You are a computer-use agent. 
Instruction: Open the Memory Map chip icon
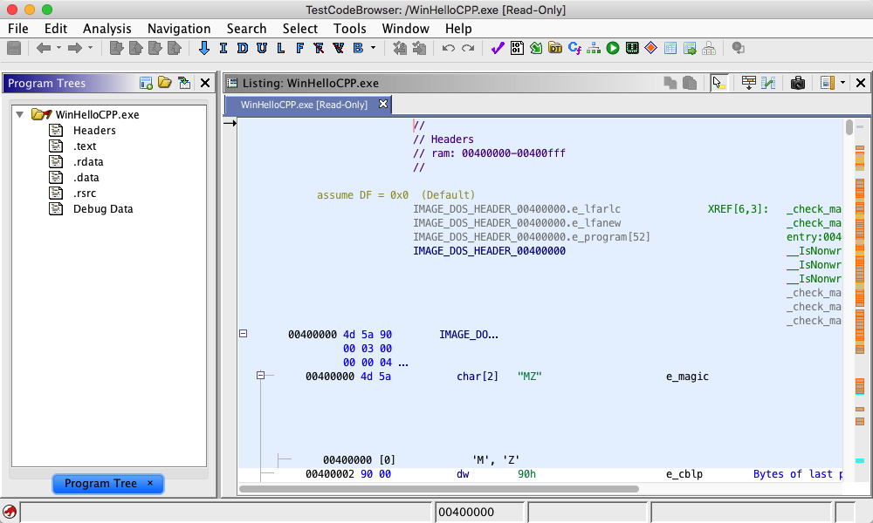pyautogui.click(x=632, y=48)
